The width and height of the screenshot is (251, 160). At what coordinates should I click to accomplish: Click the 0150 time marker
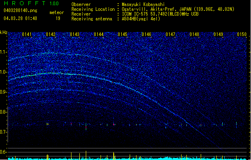242,34
